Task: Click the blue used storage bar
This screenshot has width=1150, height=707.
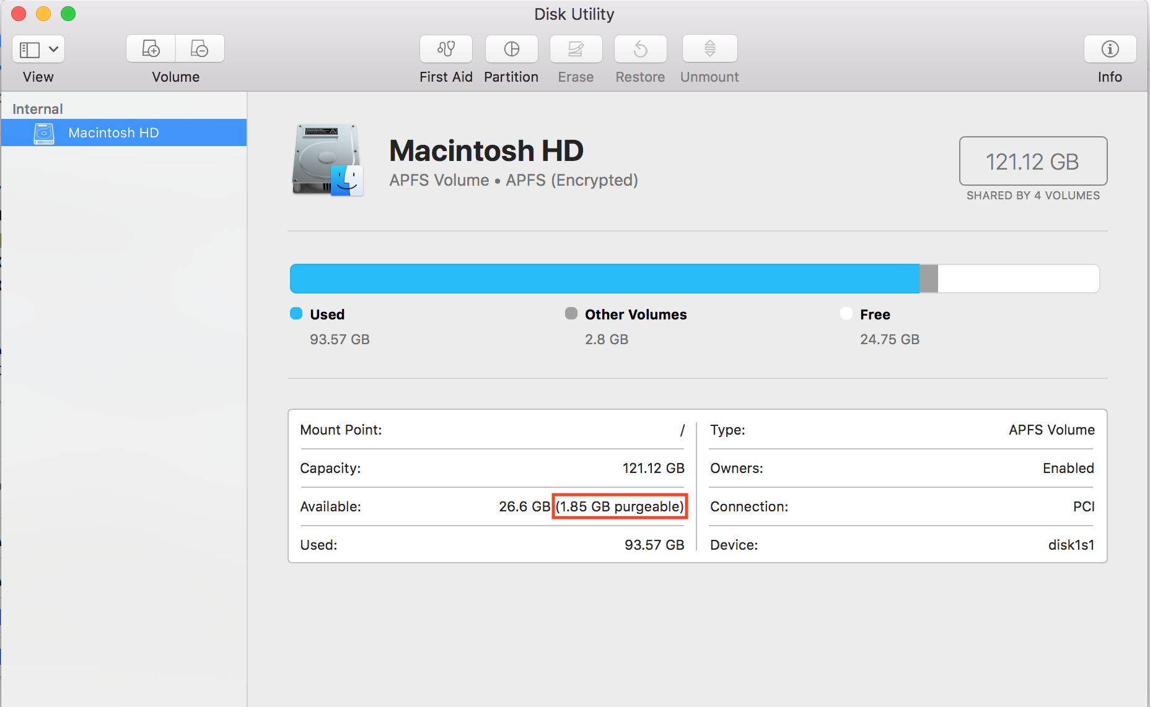Action: tap(604, 279)
